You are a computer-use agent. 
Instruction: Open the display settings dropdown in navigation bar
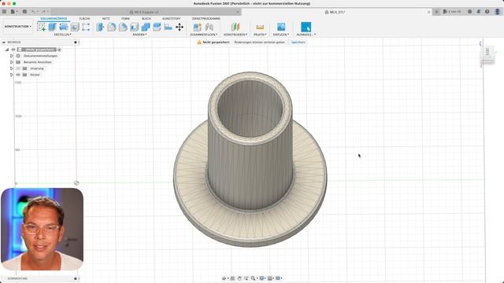[x=262, y=278]
